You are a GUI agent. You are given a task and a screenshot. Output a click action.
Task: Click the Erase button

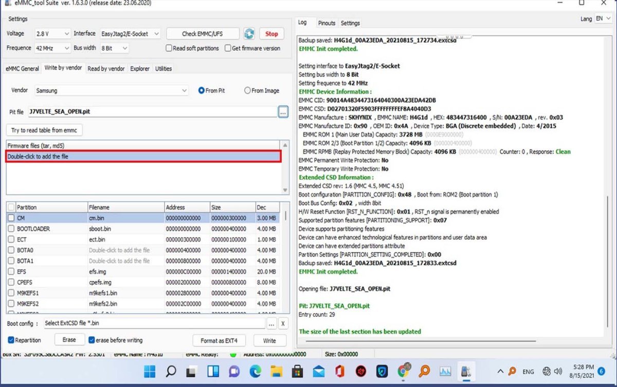[69, 340]
